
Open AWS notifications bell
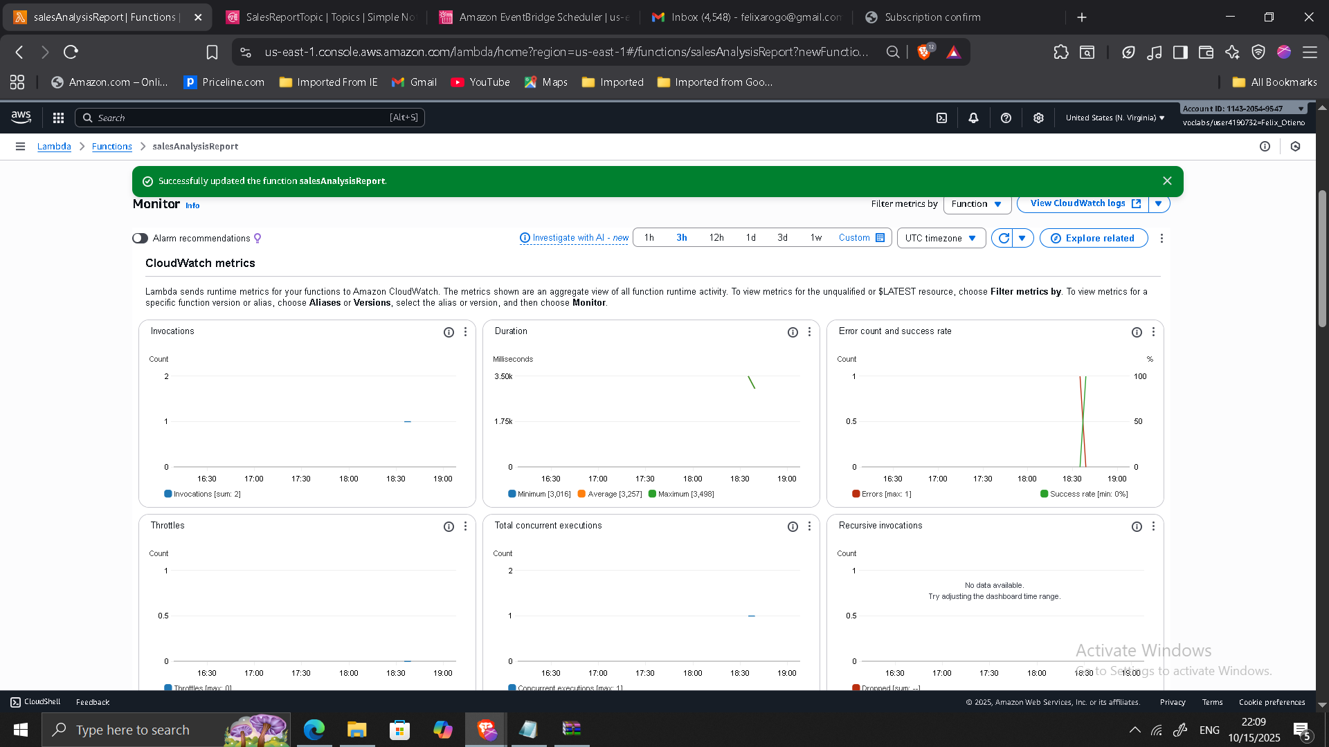pyautogui.click(x=973, y=118)
